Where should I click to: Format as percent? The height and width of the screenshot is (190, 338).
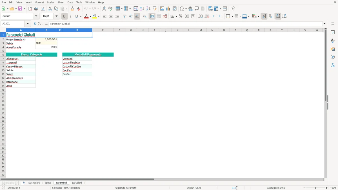point(181,16)
